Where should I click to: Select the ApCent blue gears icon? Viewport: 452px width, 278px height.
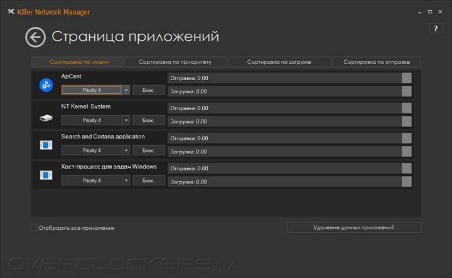pyautogui.click(x=46, y=85)
